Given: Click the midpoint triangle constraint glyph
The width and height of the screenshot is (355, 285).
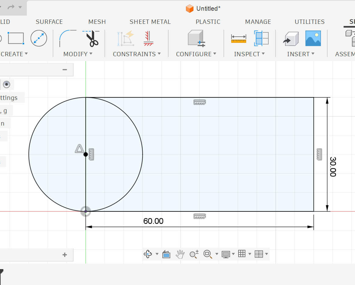Looking at the screenshot, I should (x=80, y=149).
